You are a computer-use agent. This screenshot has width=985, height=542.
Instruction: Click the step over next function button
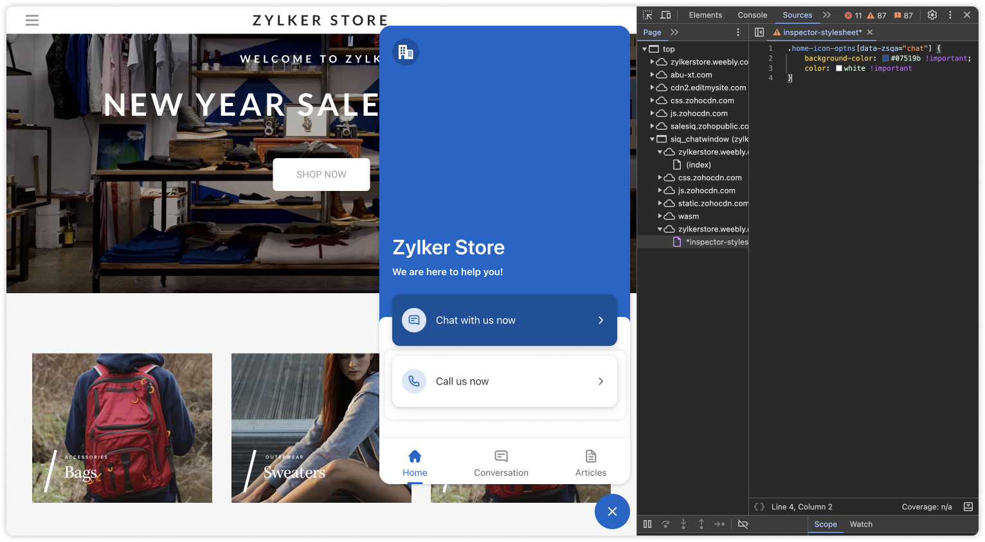[x=665, y=524]
